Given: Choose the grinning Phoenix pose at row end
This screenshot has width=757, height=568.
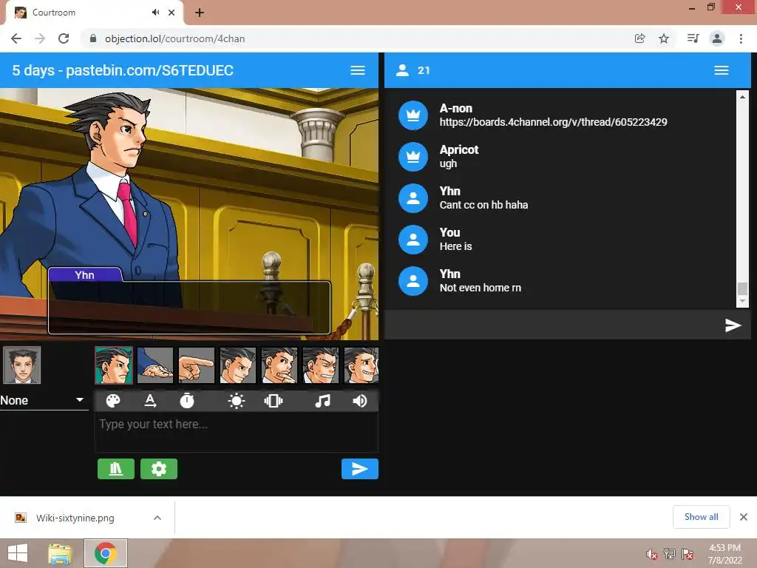Looking at the screenshot, I should [x=361, y=365].
